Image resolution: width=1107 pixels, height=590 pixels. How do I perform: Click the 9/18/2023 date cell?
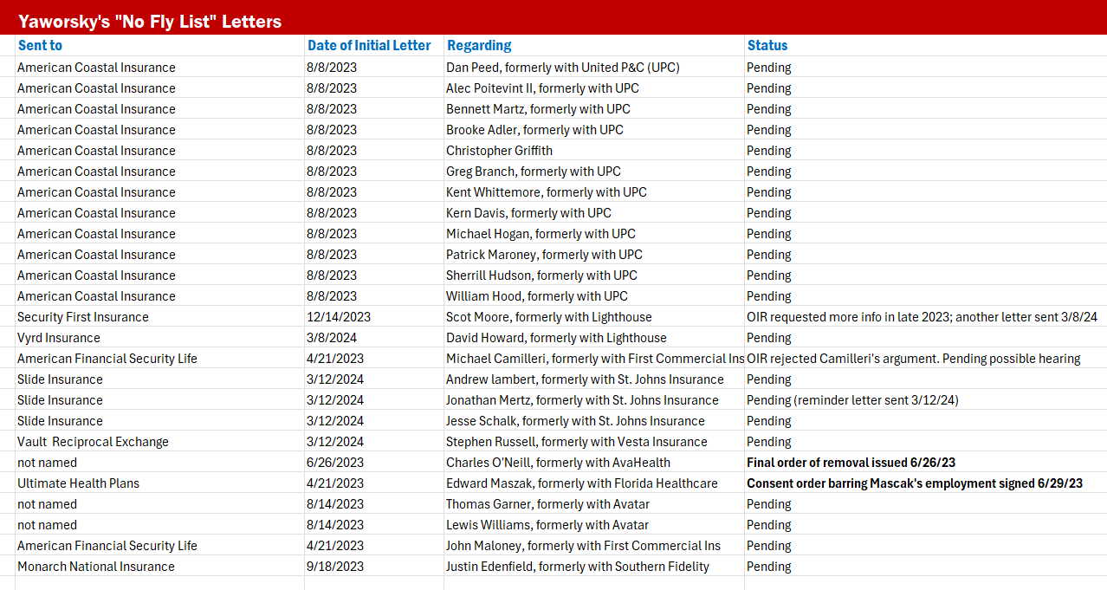(334, 567)
